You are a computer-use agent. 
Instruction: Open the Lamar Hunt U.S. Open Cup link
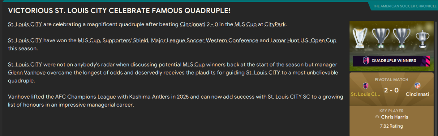pos(304,40)
